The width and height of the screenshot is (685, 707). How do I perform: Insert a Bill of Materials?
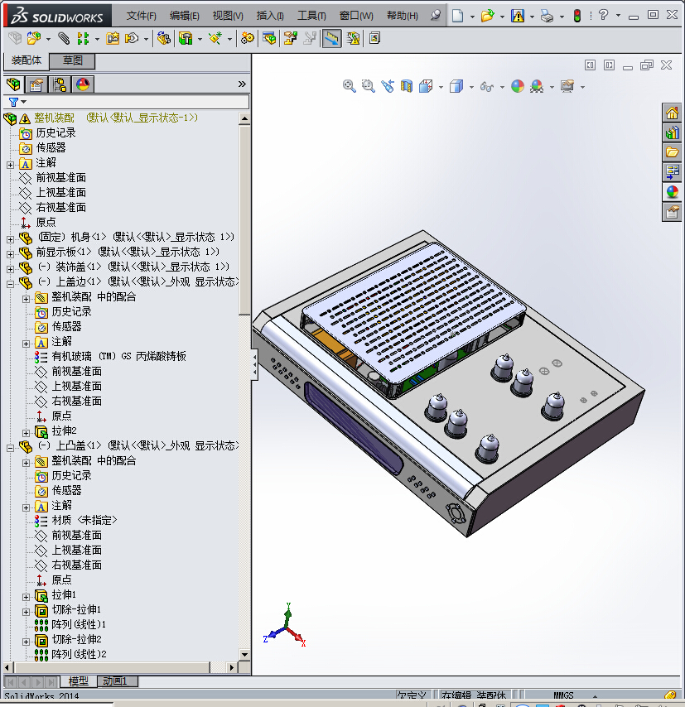[x=269, y=39]
